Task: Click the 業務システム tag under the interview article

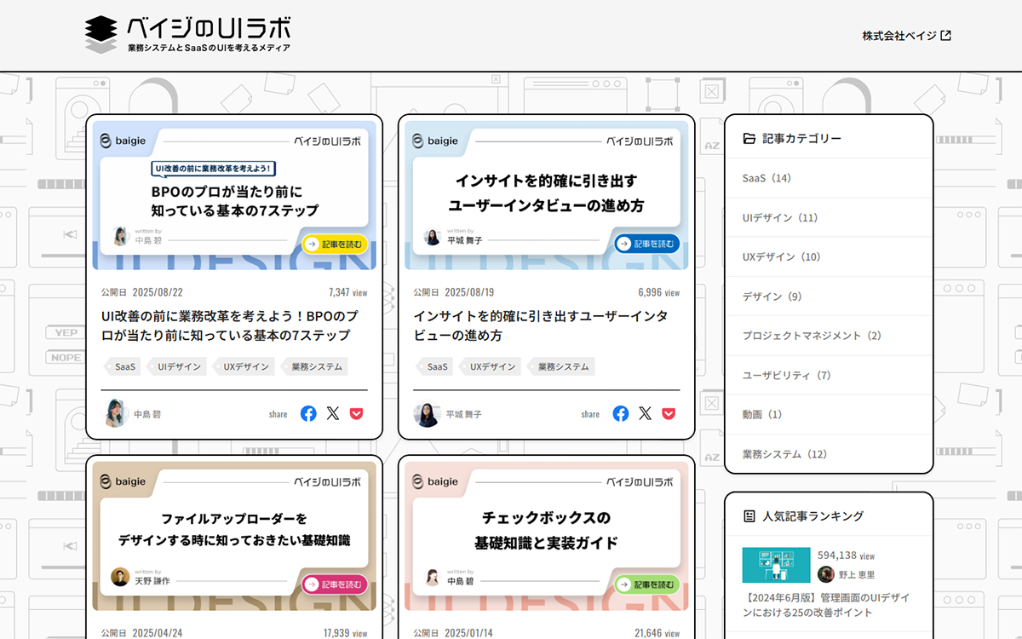Action: (x=561, y=366)
